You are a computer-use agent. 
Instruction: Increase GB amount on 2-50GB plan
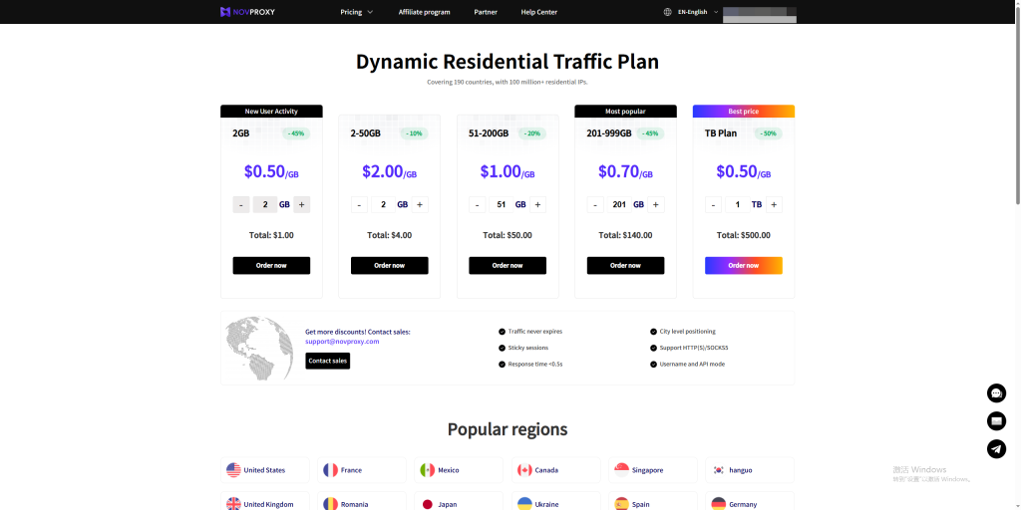coord(420,205)
